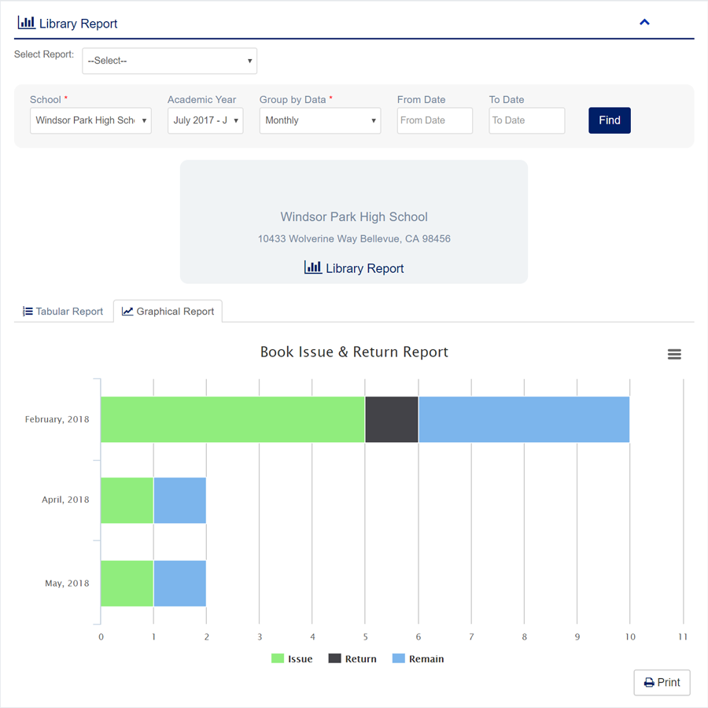Image resolution: width=708 pixels, height=708 pixels.
Task: Click the From Date input field
Action: (434, 120)
